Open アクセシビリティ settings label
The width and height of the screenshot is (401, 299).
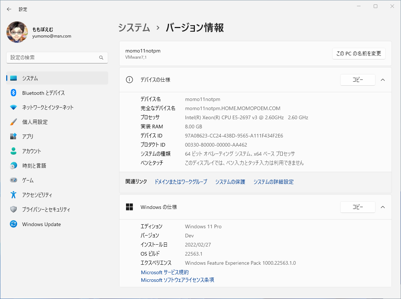coord(37,195)
